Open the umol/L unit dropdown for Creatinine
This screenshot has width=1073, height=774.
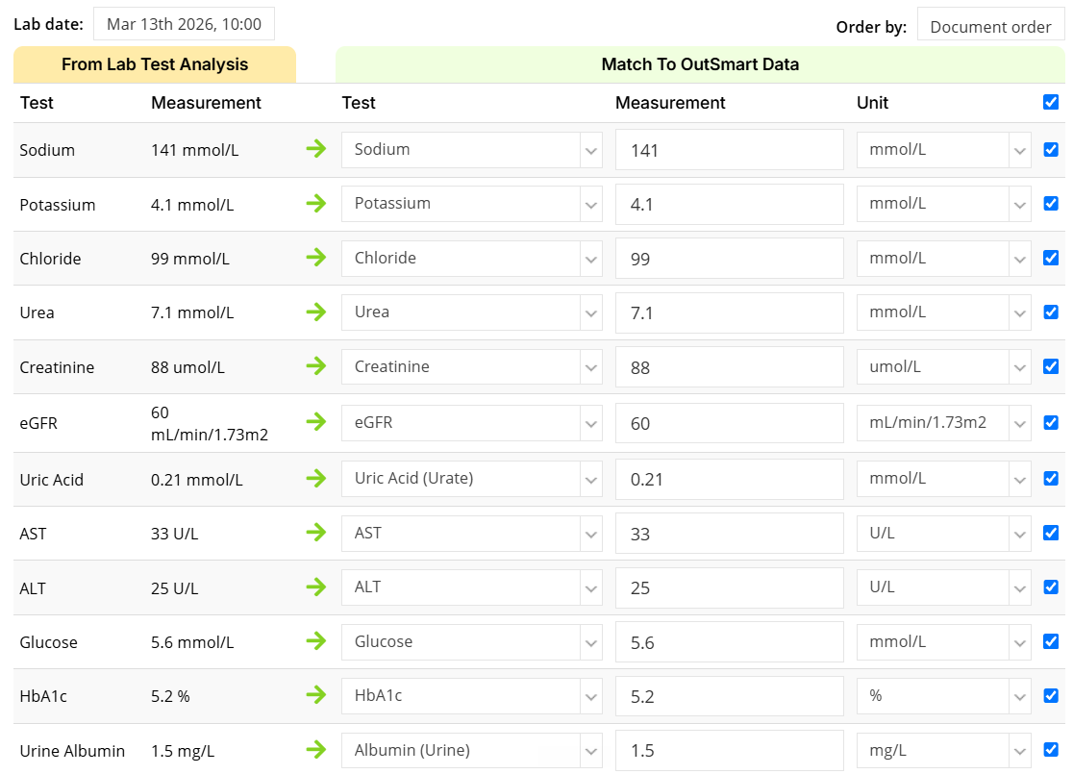[943, 367]
